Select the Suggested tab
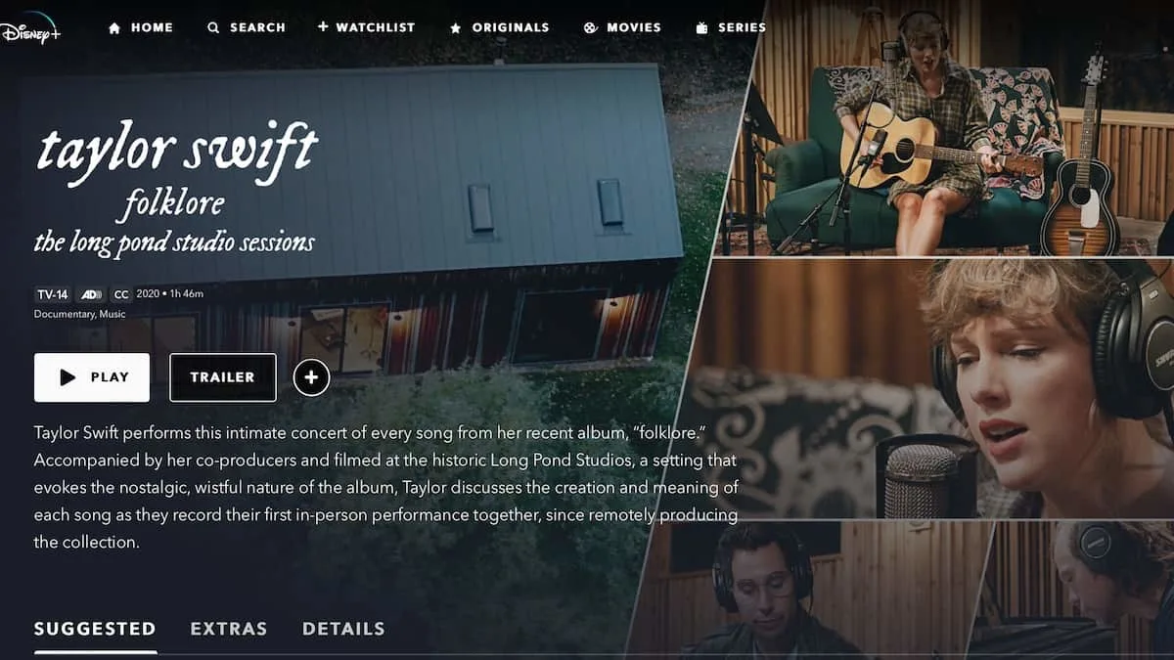This screenshot has width=1174, height=660. (x=95, y=629)
